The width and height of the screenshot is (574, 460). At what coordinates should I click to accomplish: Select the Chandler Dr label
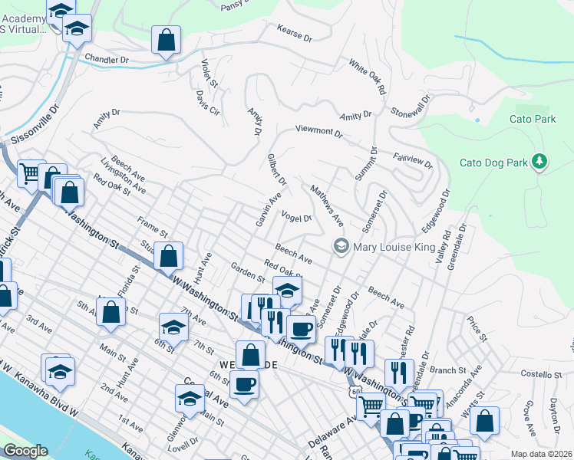point(107,58)
